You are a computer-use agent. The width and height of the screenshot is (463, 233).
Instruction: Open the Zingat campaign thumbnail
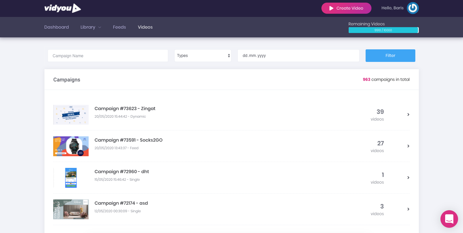coord(71,115)
